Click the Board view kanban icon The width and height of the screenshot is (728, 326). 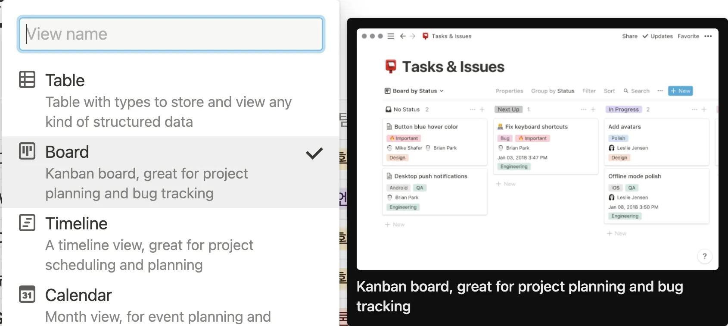[27, 151]
